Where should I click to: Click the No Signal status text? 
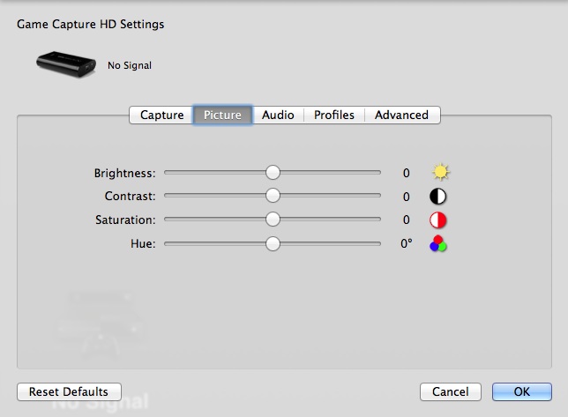coord(130,65)
